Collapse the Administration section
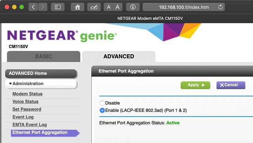253x143 pixels. click(41, 84)
